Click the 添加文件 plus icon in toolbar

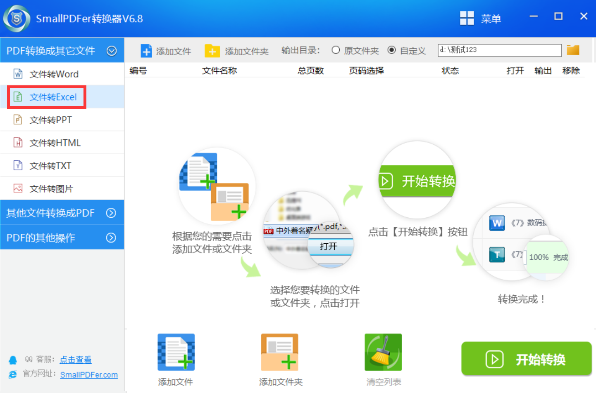click(x=146, y=51)
